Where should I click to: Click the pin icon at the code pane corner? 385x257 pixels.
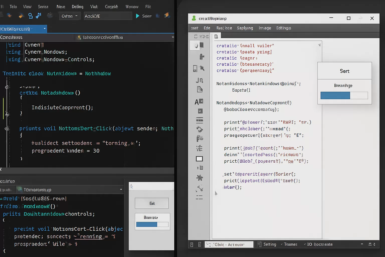[319, 45]
